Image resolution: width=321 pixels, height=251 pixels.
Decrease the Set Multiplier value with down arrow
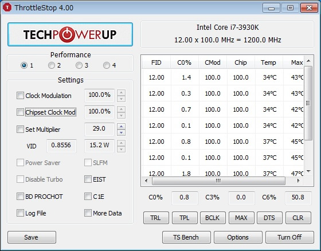(x=121, y=133)
